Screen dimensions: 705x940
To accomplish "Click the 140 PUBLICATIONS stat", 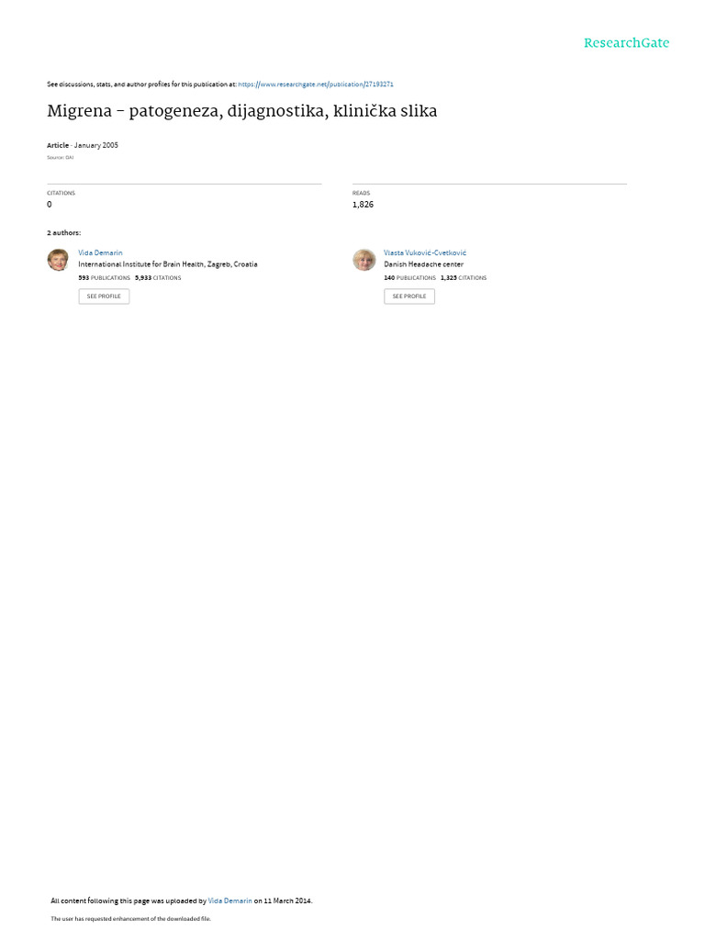I will 410,277.
